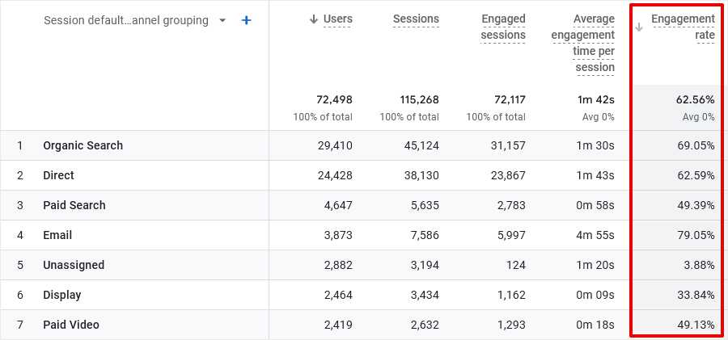
Task: Click the Unassigned channel row
Action: (74, 265)
